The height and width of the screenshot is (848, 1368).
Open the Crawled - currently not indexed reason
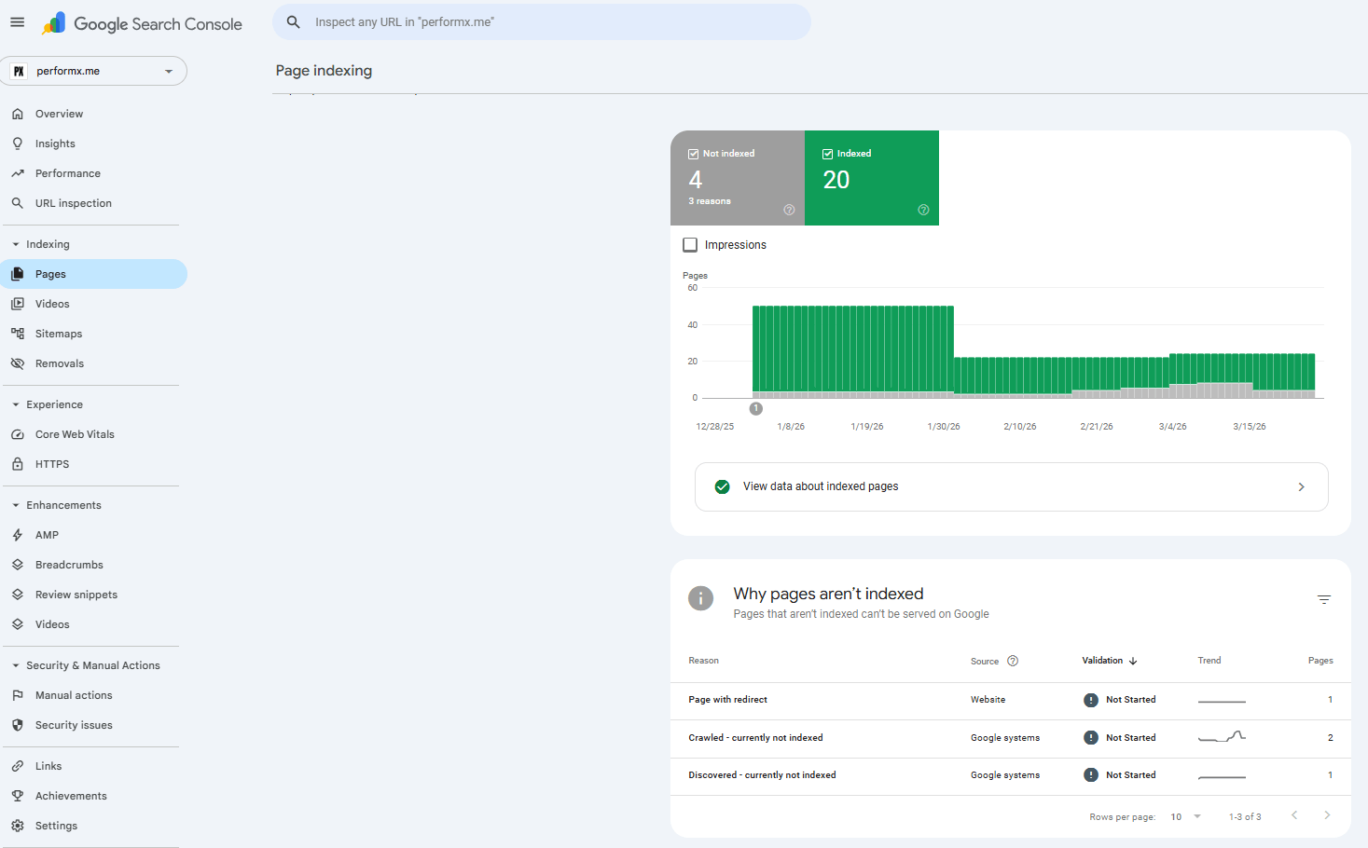[755, 737]
